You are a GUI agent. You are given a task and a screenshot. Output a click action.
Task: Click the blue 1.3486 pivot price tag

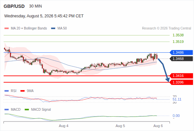[182, 52]
